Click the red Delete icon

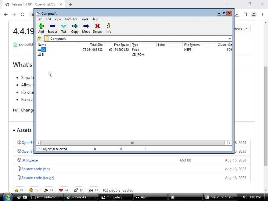coord(97,28)
